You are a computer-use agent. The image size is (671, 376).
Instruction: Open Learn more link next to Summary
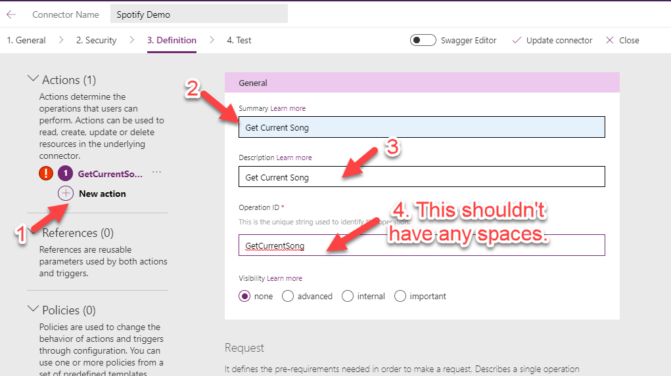coord(288,108)
